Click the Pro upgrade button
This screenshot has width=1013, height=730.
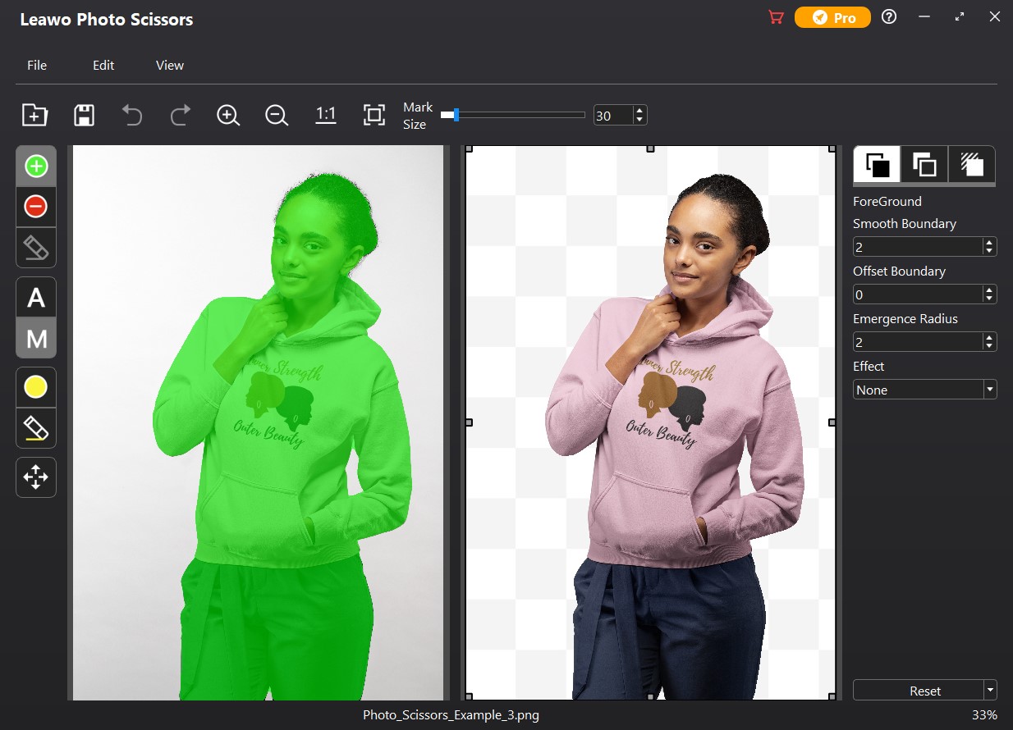[x=832, y=17]
